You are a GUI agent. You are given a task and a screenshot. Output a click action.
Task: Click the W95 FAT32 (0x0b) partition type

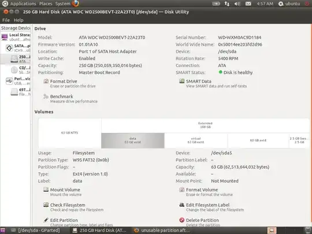pos(91,160)
